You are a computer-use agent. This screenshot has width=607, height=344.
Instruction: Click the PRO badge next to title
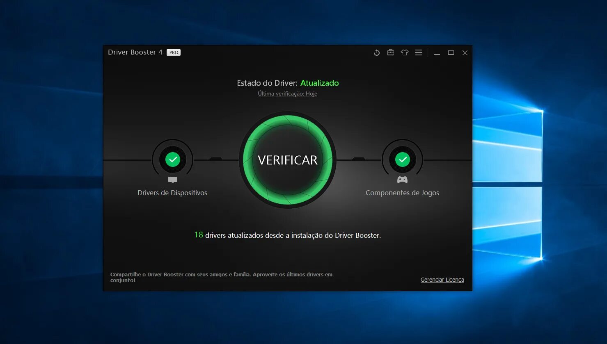174,52
